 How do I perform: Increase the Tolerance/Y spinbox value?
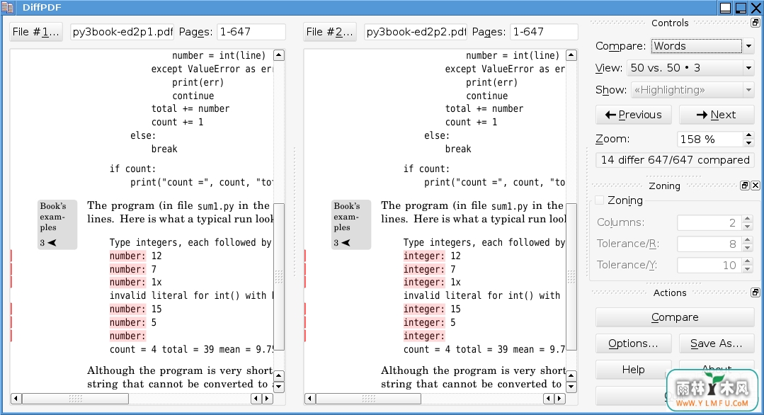(748, 261)
